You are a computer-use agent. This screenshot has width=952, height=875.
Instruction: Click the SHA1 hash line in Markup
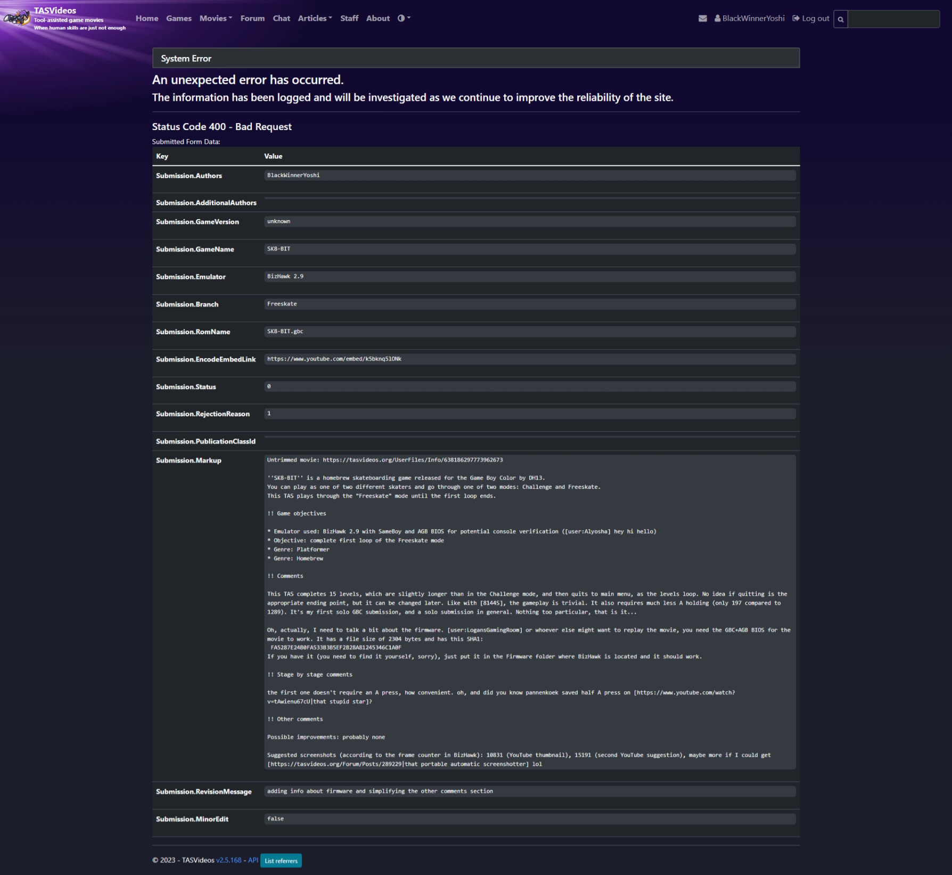336,648
